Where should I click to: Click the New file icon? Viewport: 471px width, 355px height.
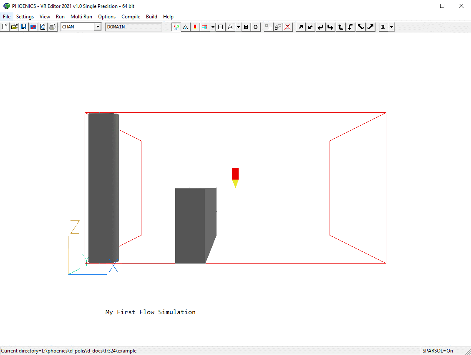tap(5, 27)
